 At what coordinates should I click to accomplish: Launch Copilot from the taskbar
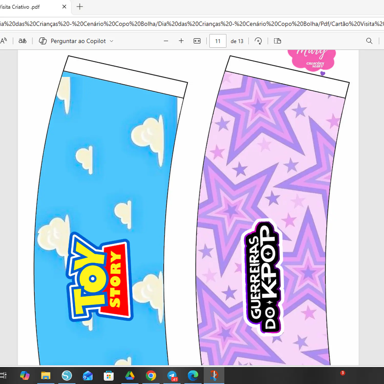tap(25, 376)
